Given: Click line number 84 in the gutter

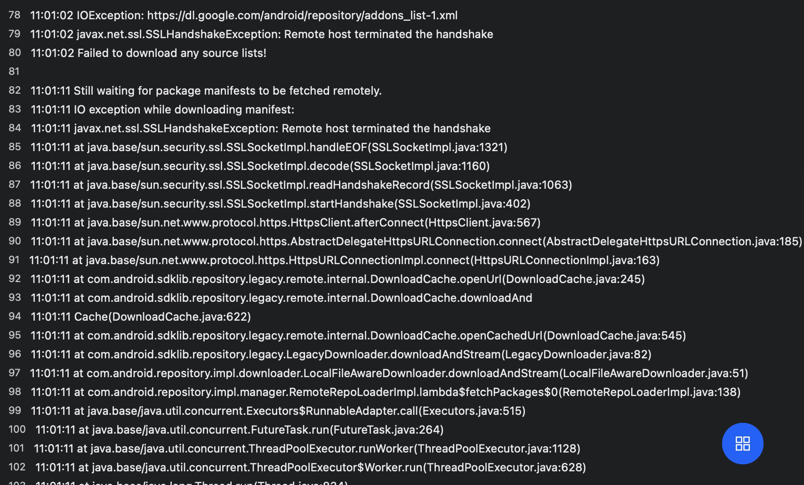Looking at the screenshot, I should pyautogui.click(x=15, y=128).
